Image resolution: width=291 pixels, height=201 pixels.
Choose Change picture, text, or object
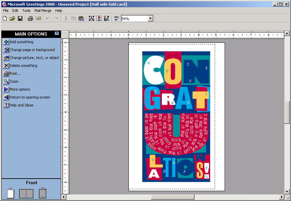(34, 58)
